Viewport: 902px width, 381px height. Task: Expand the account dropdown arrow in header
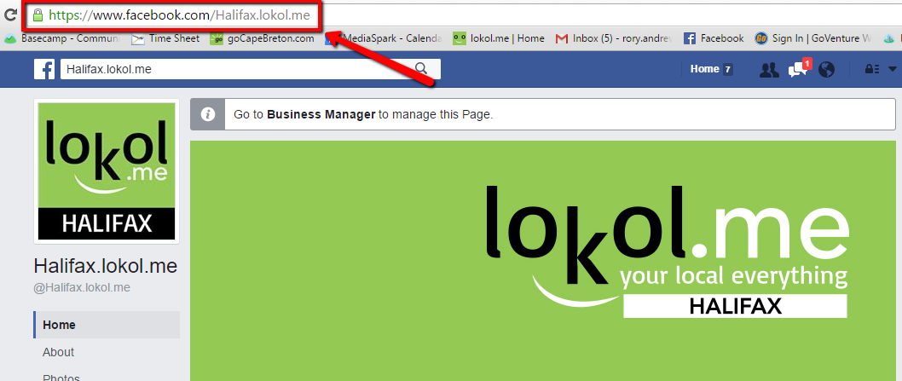coord(893,69)
